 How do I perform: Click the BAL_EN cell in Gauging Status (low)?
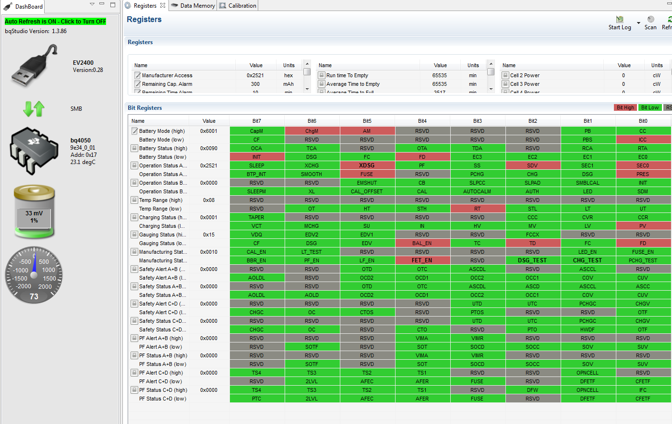(x=422, y=243)
